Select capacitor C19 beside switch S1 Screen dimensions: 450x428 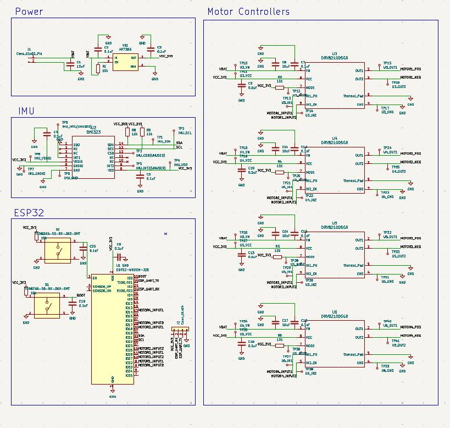73,304
